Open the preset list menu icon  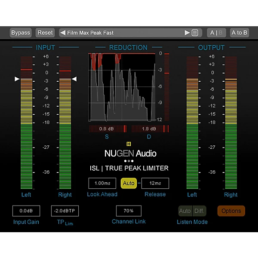click(195, 33)
